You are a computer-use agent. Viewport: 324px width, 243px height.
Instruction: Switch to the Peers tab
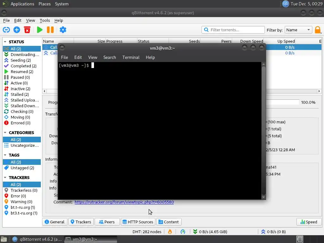click(107, 222)
